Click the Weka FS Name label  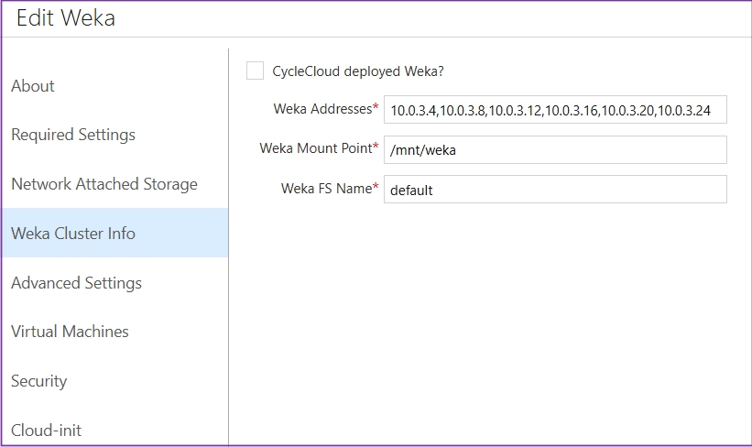click(325, 188)
